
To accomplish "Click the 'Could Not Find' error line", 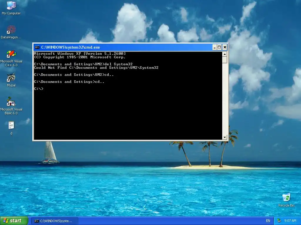I will [96, 68].
